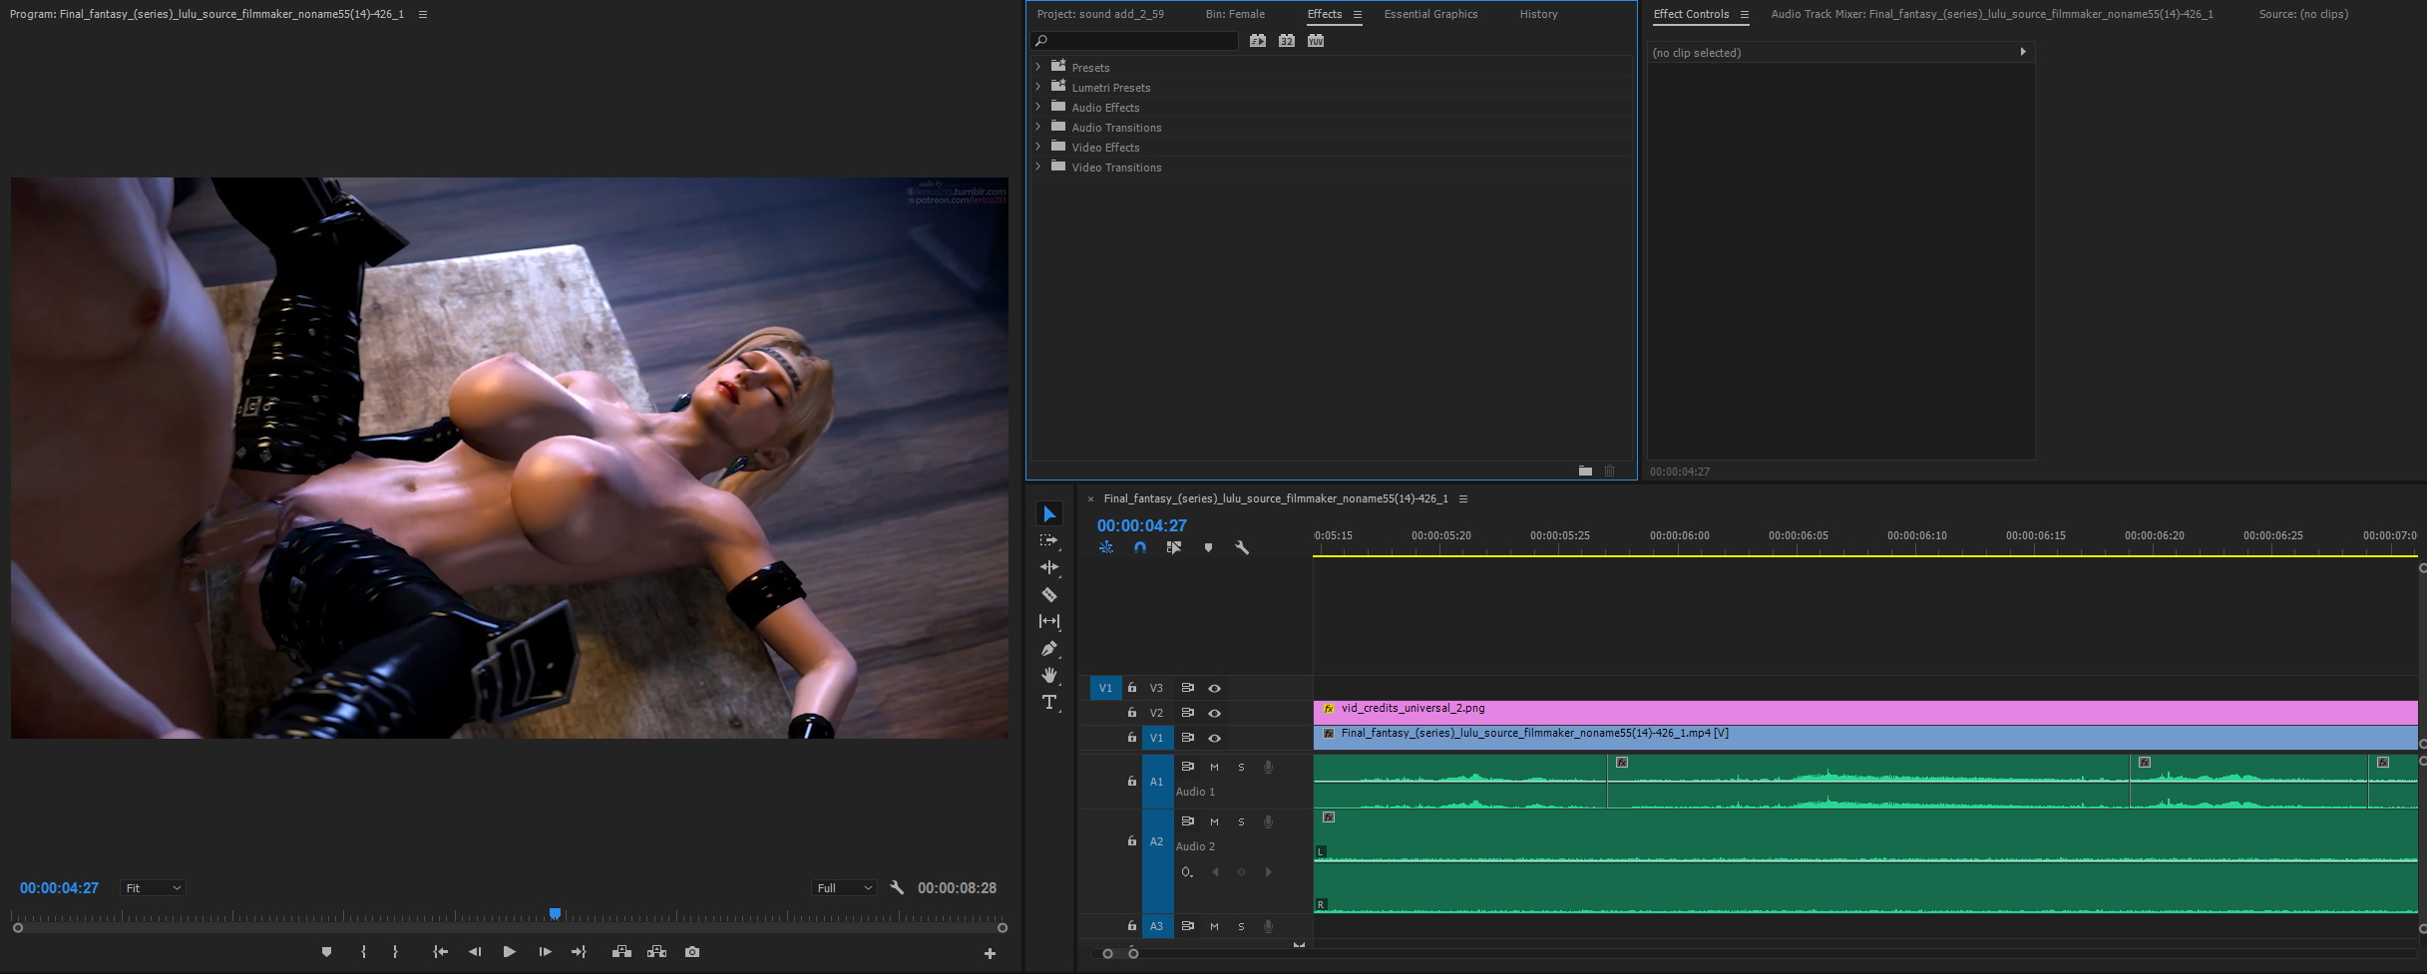Open the Program monitor button editor
Viewport: 2427px width, 974px height.
(990, 954)
